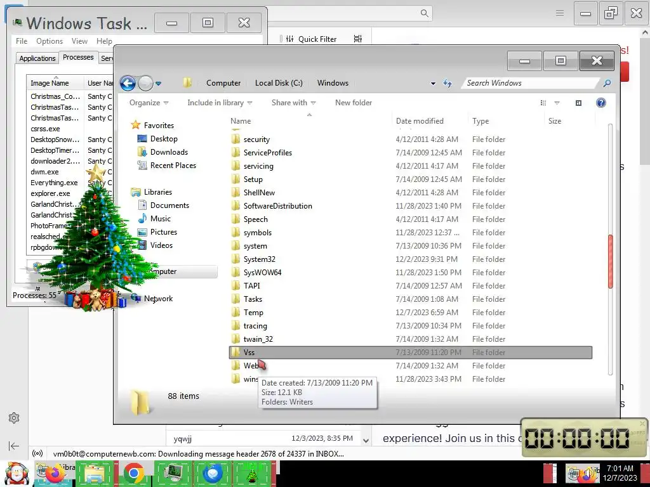Open the Share with dropdown
650x487 pixels.
point(293,103)
